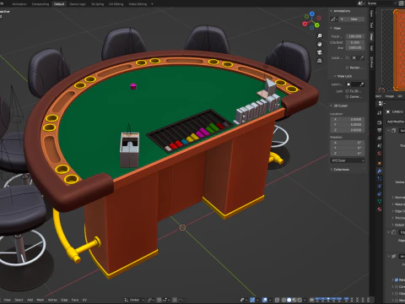405x304 pixels.
Task: Open the Render properties tab icon
Action: [x=380, y=122]
